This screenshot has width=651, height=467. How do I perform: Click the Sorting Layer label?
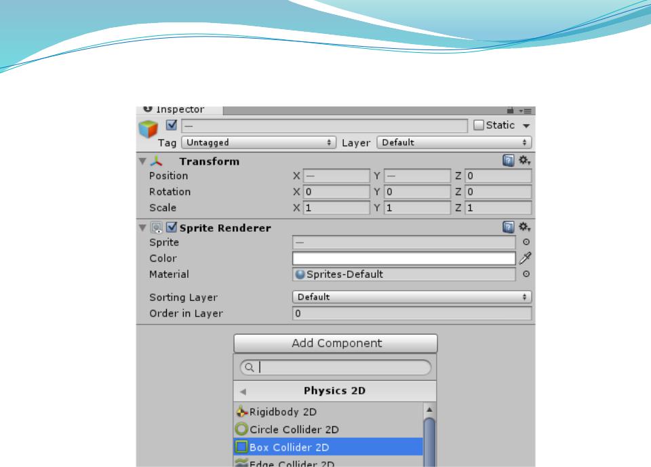(x=183, y=298)
